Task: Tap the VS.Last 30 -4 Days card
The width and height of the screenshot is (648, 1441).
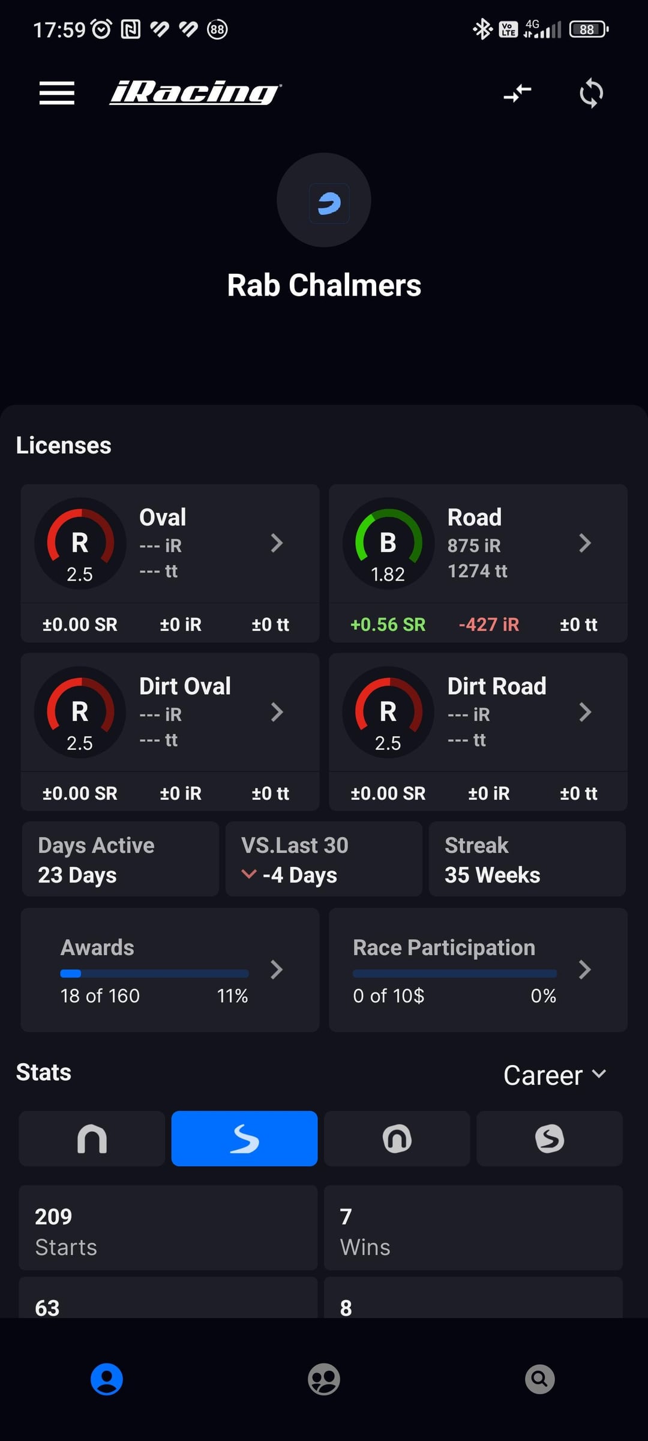Action: (x=324, y=859)
